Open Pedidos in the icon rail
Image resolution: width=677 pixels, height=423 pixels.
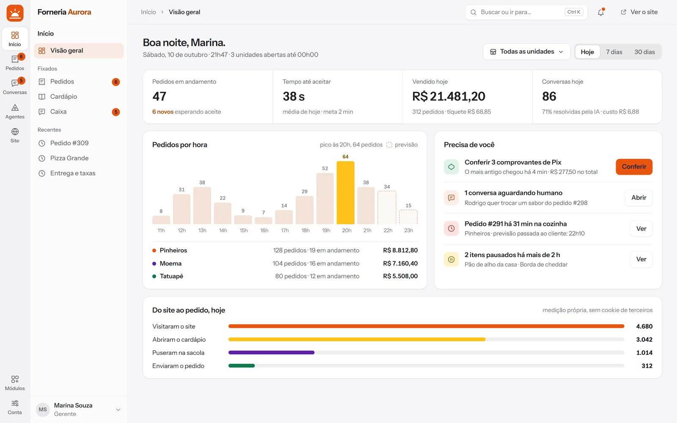[x=15, y=63]
